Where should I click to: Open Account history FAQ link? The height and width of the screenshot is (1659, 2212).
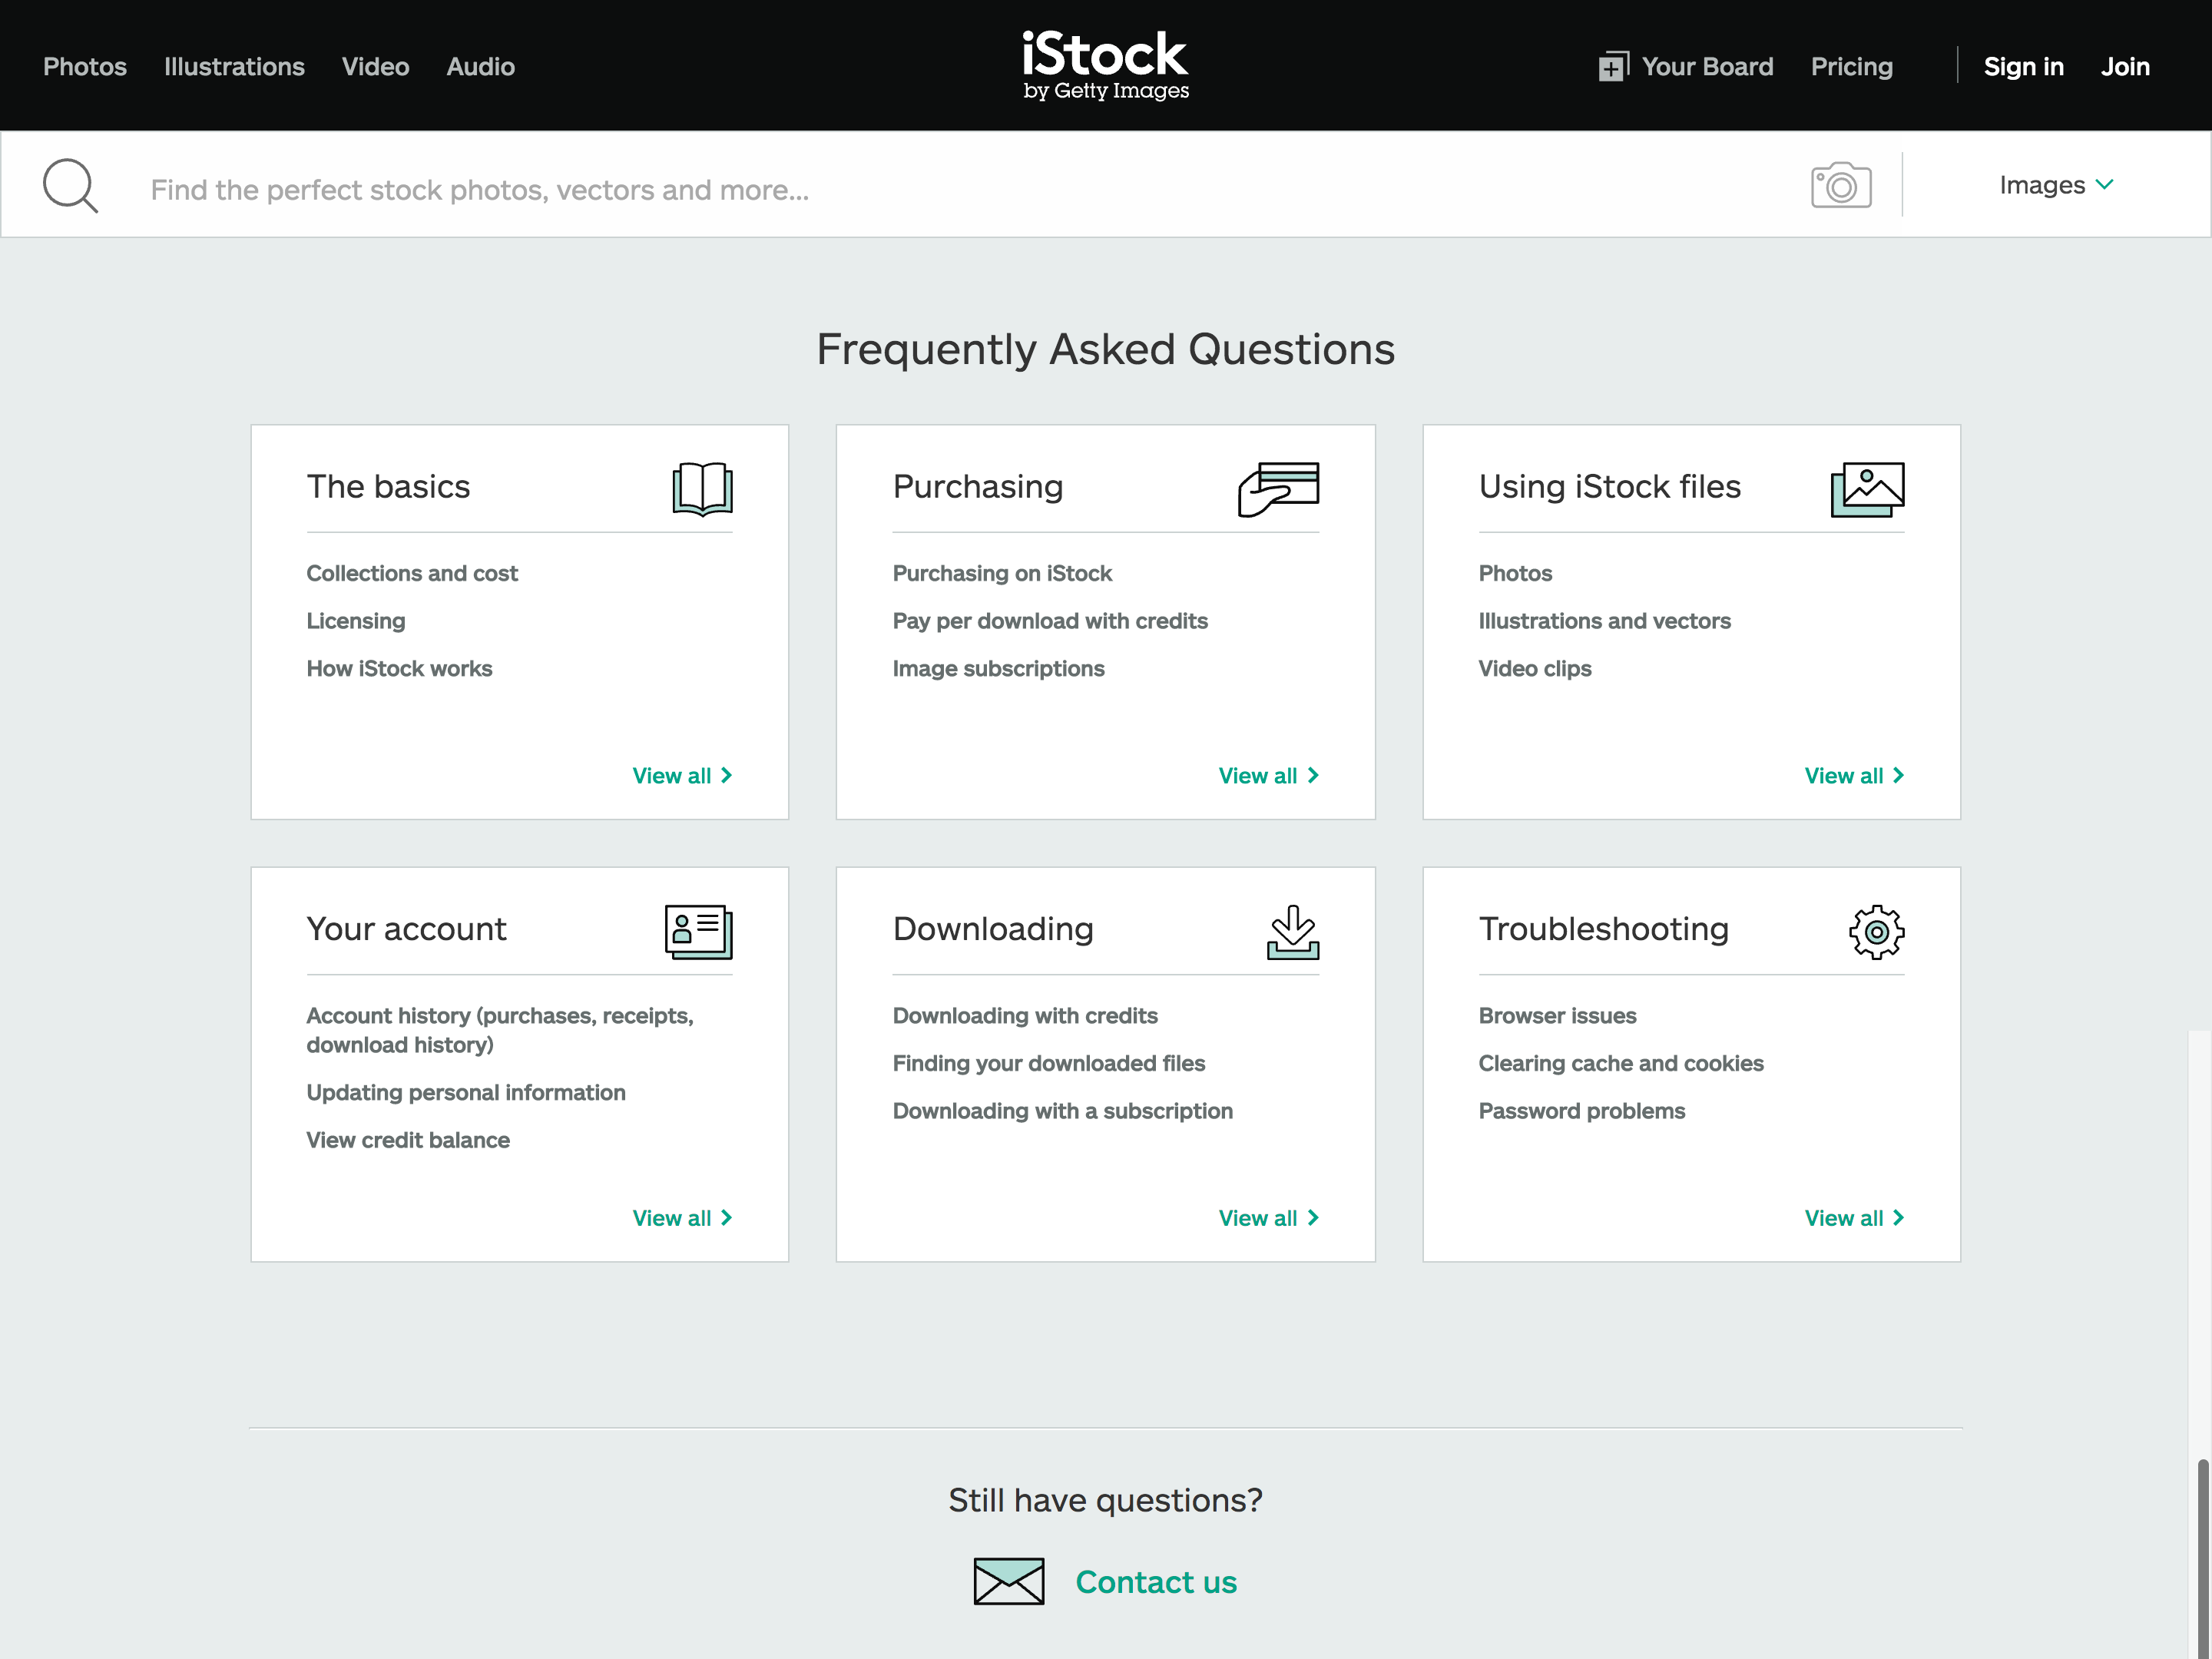pyautogui.click(x=500, y=1030)
